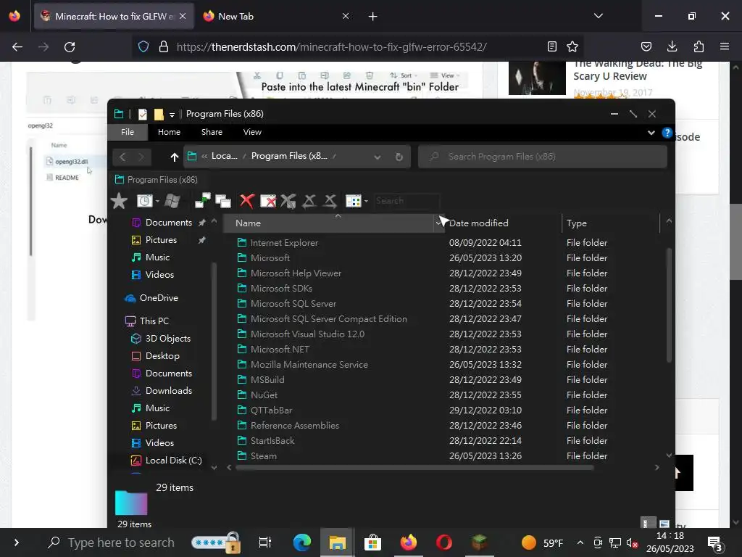Expand the ribbon chevron near help
The image size is (742, 557).
651,133
